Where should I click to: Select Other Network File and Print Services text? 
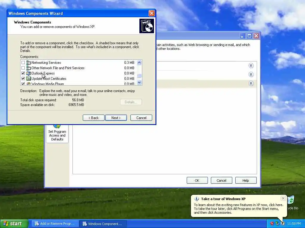tap(58, 68)
